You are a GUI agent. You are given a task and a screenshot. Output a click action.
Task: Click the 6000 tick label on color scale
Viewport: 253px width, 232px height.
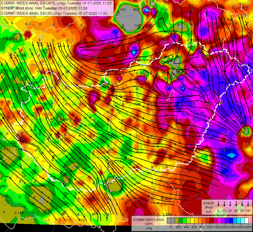pos(248,227)
